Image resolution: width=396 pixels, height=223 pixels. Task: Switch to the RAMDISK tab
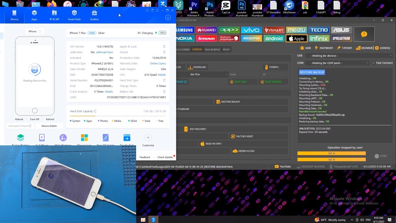click(x=197, y=50)
